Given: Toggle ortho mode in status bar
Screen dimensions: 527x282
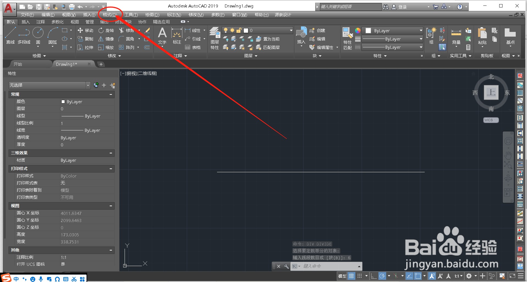Looking at the screenshot, I should point(373,276).
